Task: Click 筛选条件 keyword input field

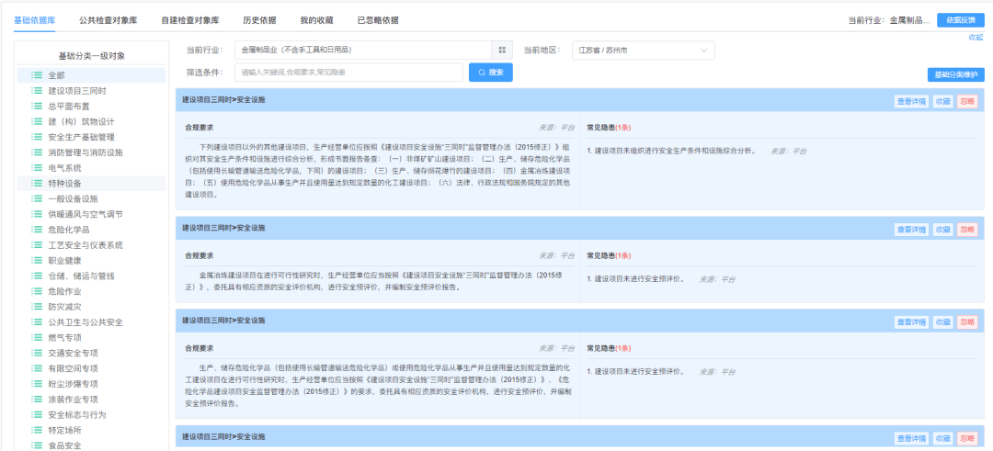Action: tap(348, 73)
